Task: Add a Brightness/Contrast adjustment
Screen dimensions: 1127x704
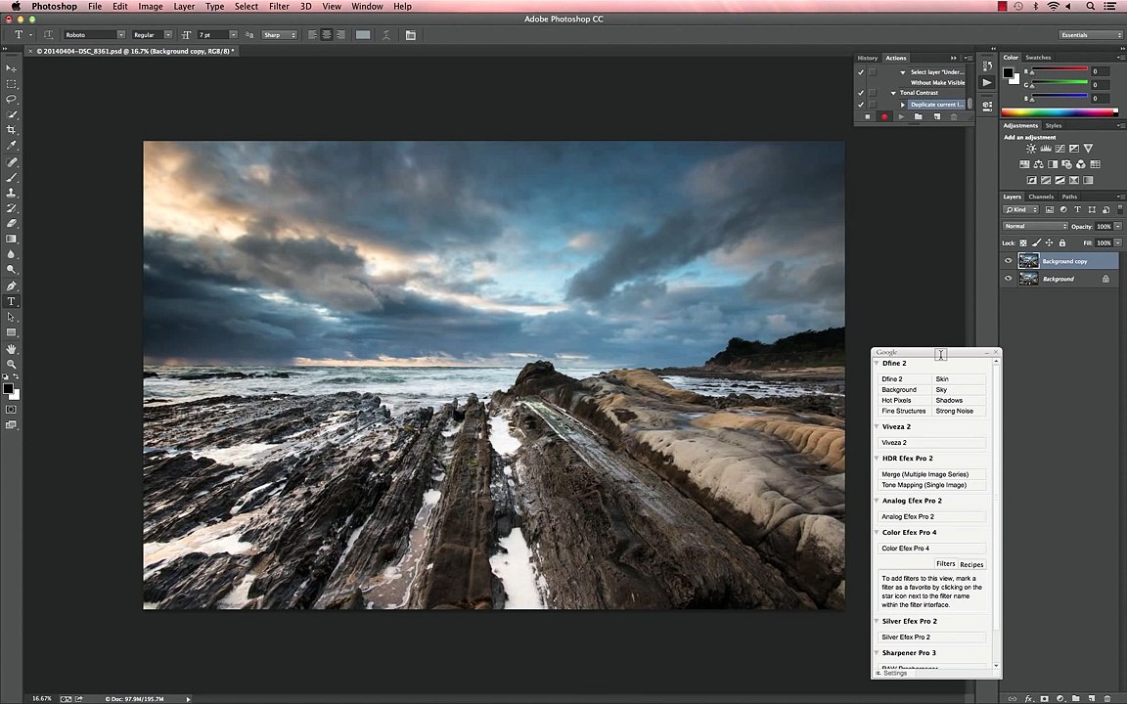Action: (1030, 149)
